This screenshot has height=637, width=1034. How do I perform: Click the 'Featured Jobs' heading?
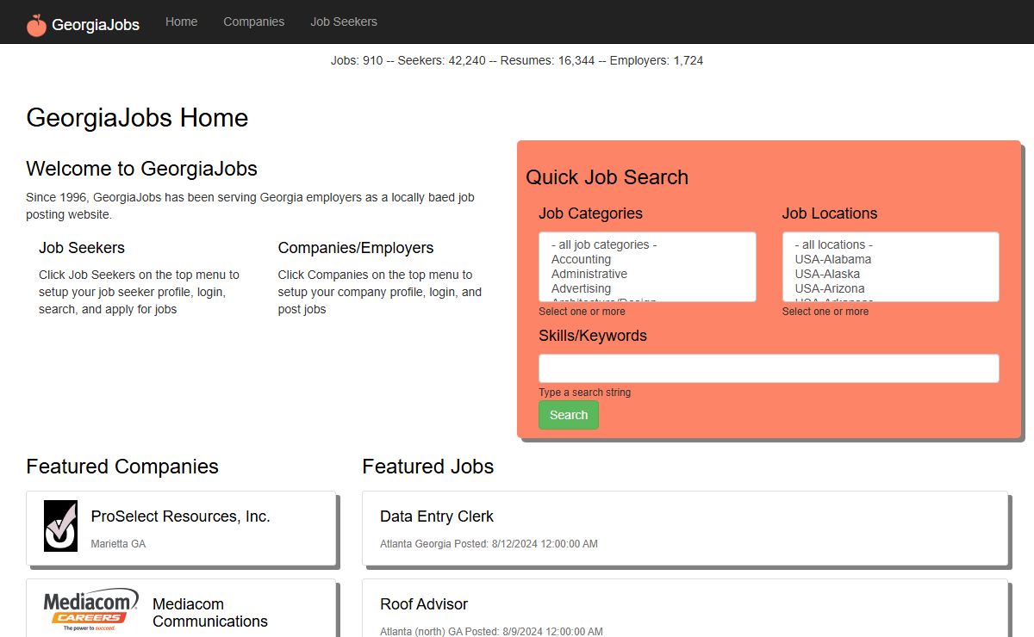428,467
